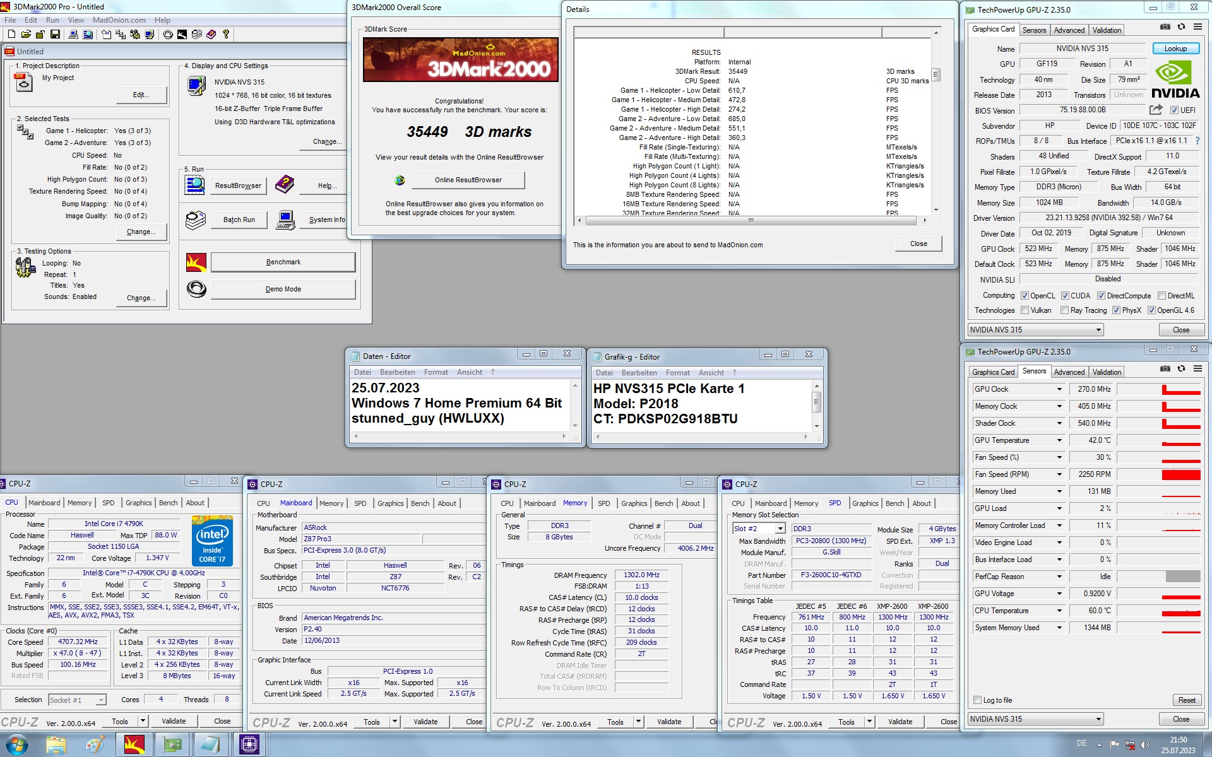Screen dimensions: 1212x757
Task: Open the NVIDIA NVS 315 dropdown in GPU-Z Sensors
Action: (x=1035, y=719)
